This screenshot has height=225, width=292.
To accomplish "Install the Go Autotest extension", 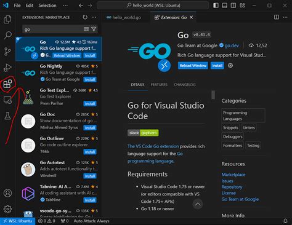I will tap(90, 176).
